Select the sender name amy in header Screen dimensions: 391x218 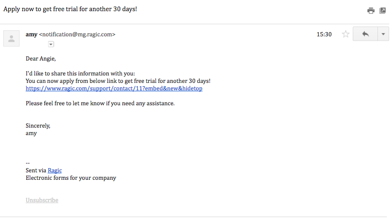click(31, 34)
